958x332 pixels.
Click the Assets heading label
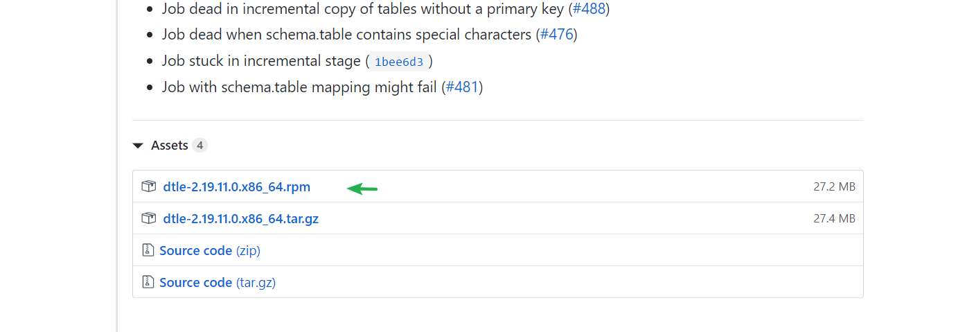tap(170, 146)
